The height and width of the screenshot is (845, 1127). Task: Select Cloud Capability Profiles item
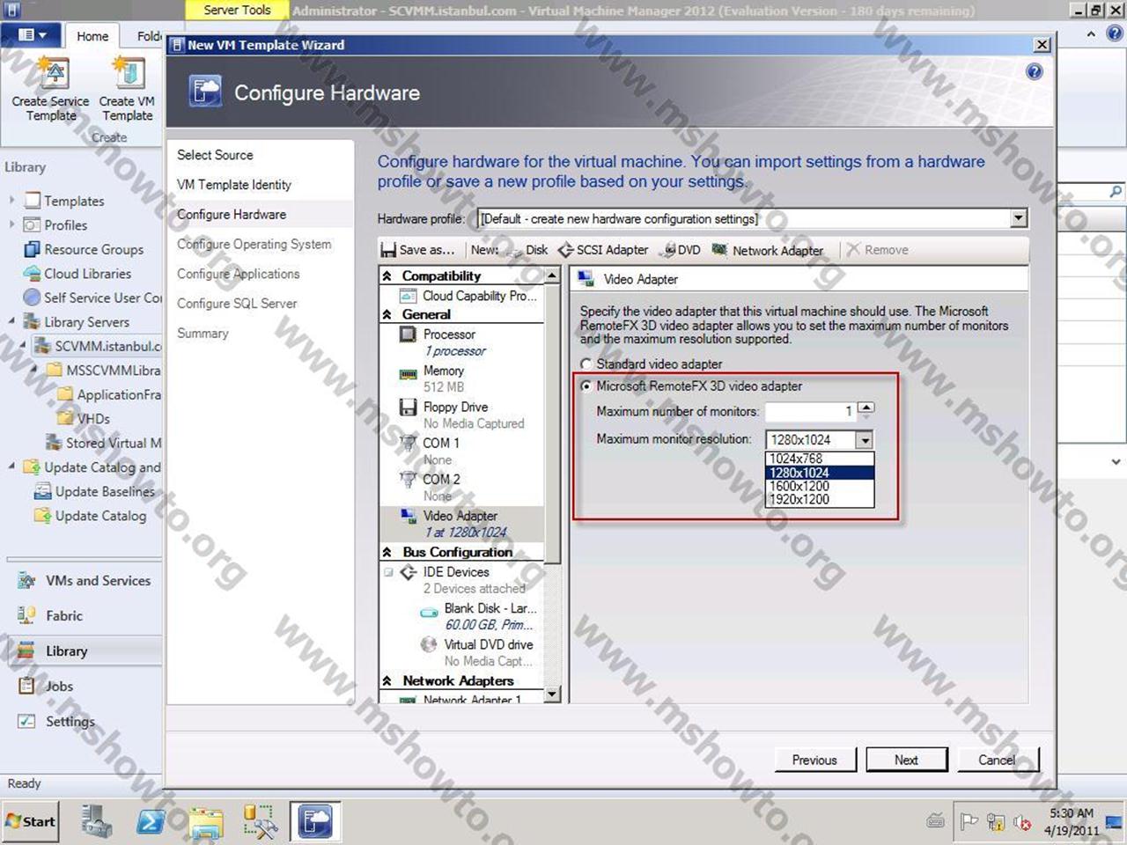click(x=479, y=296)
